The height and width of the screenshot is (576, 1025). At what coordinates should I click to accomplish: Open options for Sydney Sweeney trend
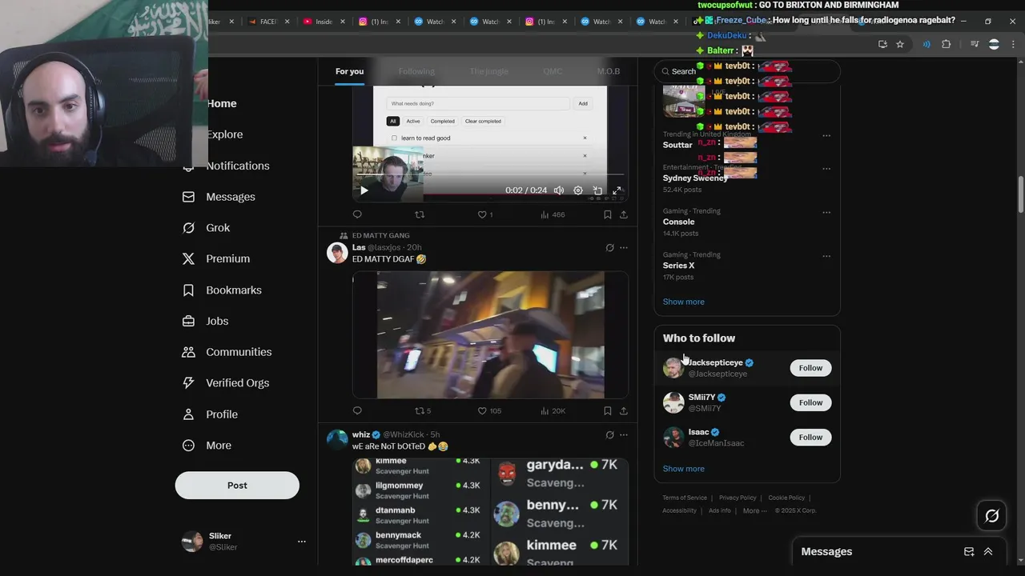pyautogui.click(x=826, y=169)
